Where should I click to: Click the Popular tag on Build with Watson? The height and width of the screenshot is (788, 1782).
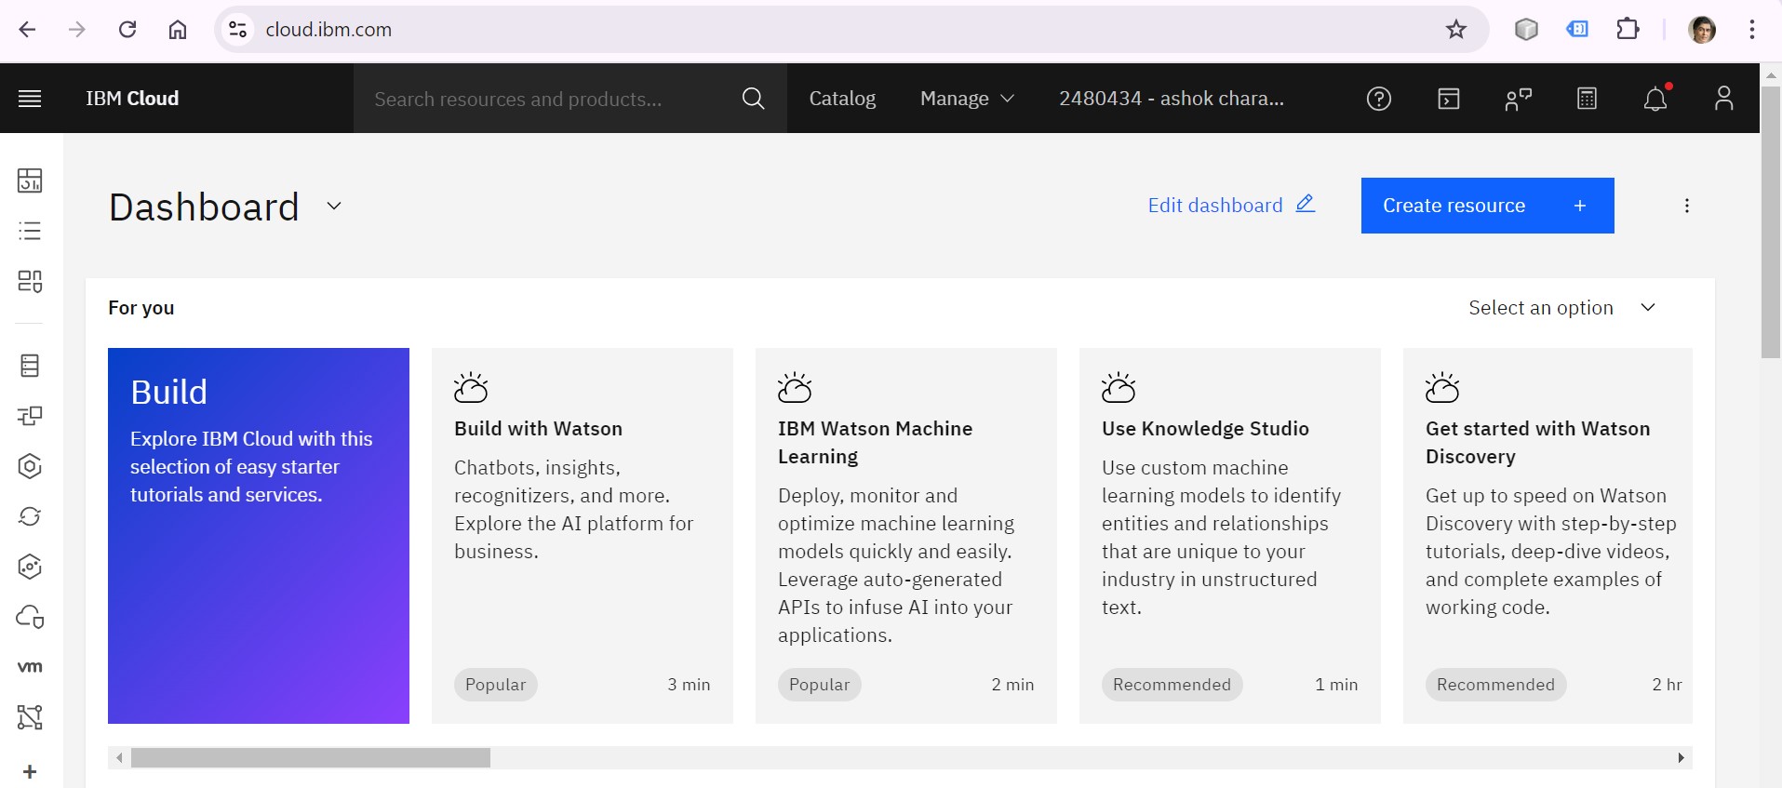coord(495,685)
